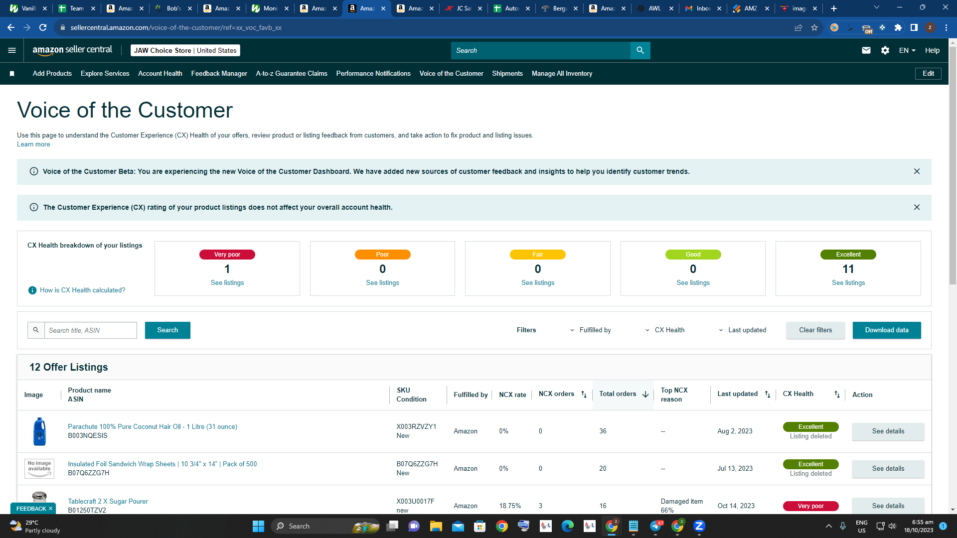Open Explore Services in the favorites bar
The image size is (957, 538).
coord(105,74)
